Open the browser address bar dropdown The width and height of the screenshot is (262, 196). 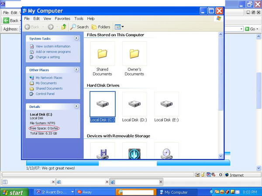point(241,29)
